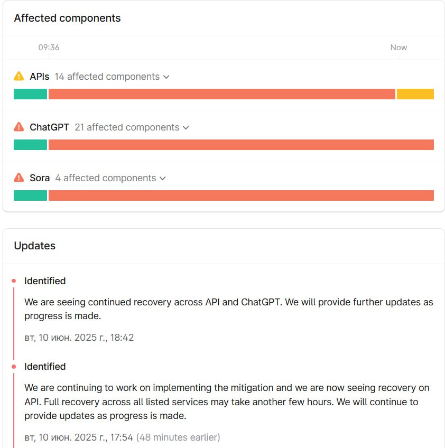445x448 pixels.
Task: Expand the APIs 14 affected components chevron
Action: coord(166,77)
